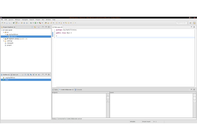Click the plus button beside Users list
The image size is (197, 140).
(x=194, y=95)
